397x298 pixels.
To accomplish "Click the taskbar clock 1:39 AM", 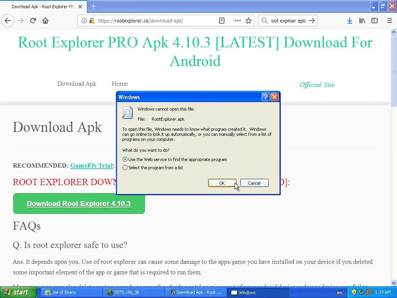I will tap(383, 293).
